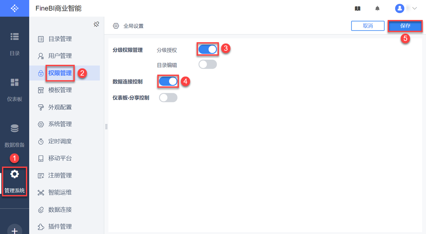Enable the 仪表板-分享控制 switch
This screenshot has width=426, height=234.
click(168, 98)
